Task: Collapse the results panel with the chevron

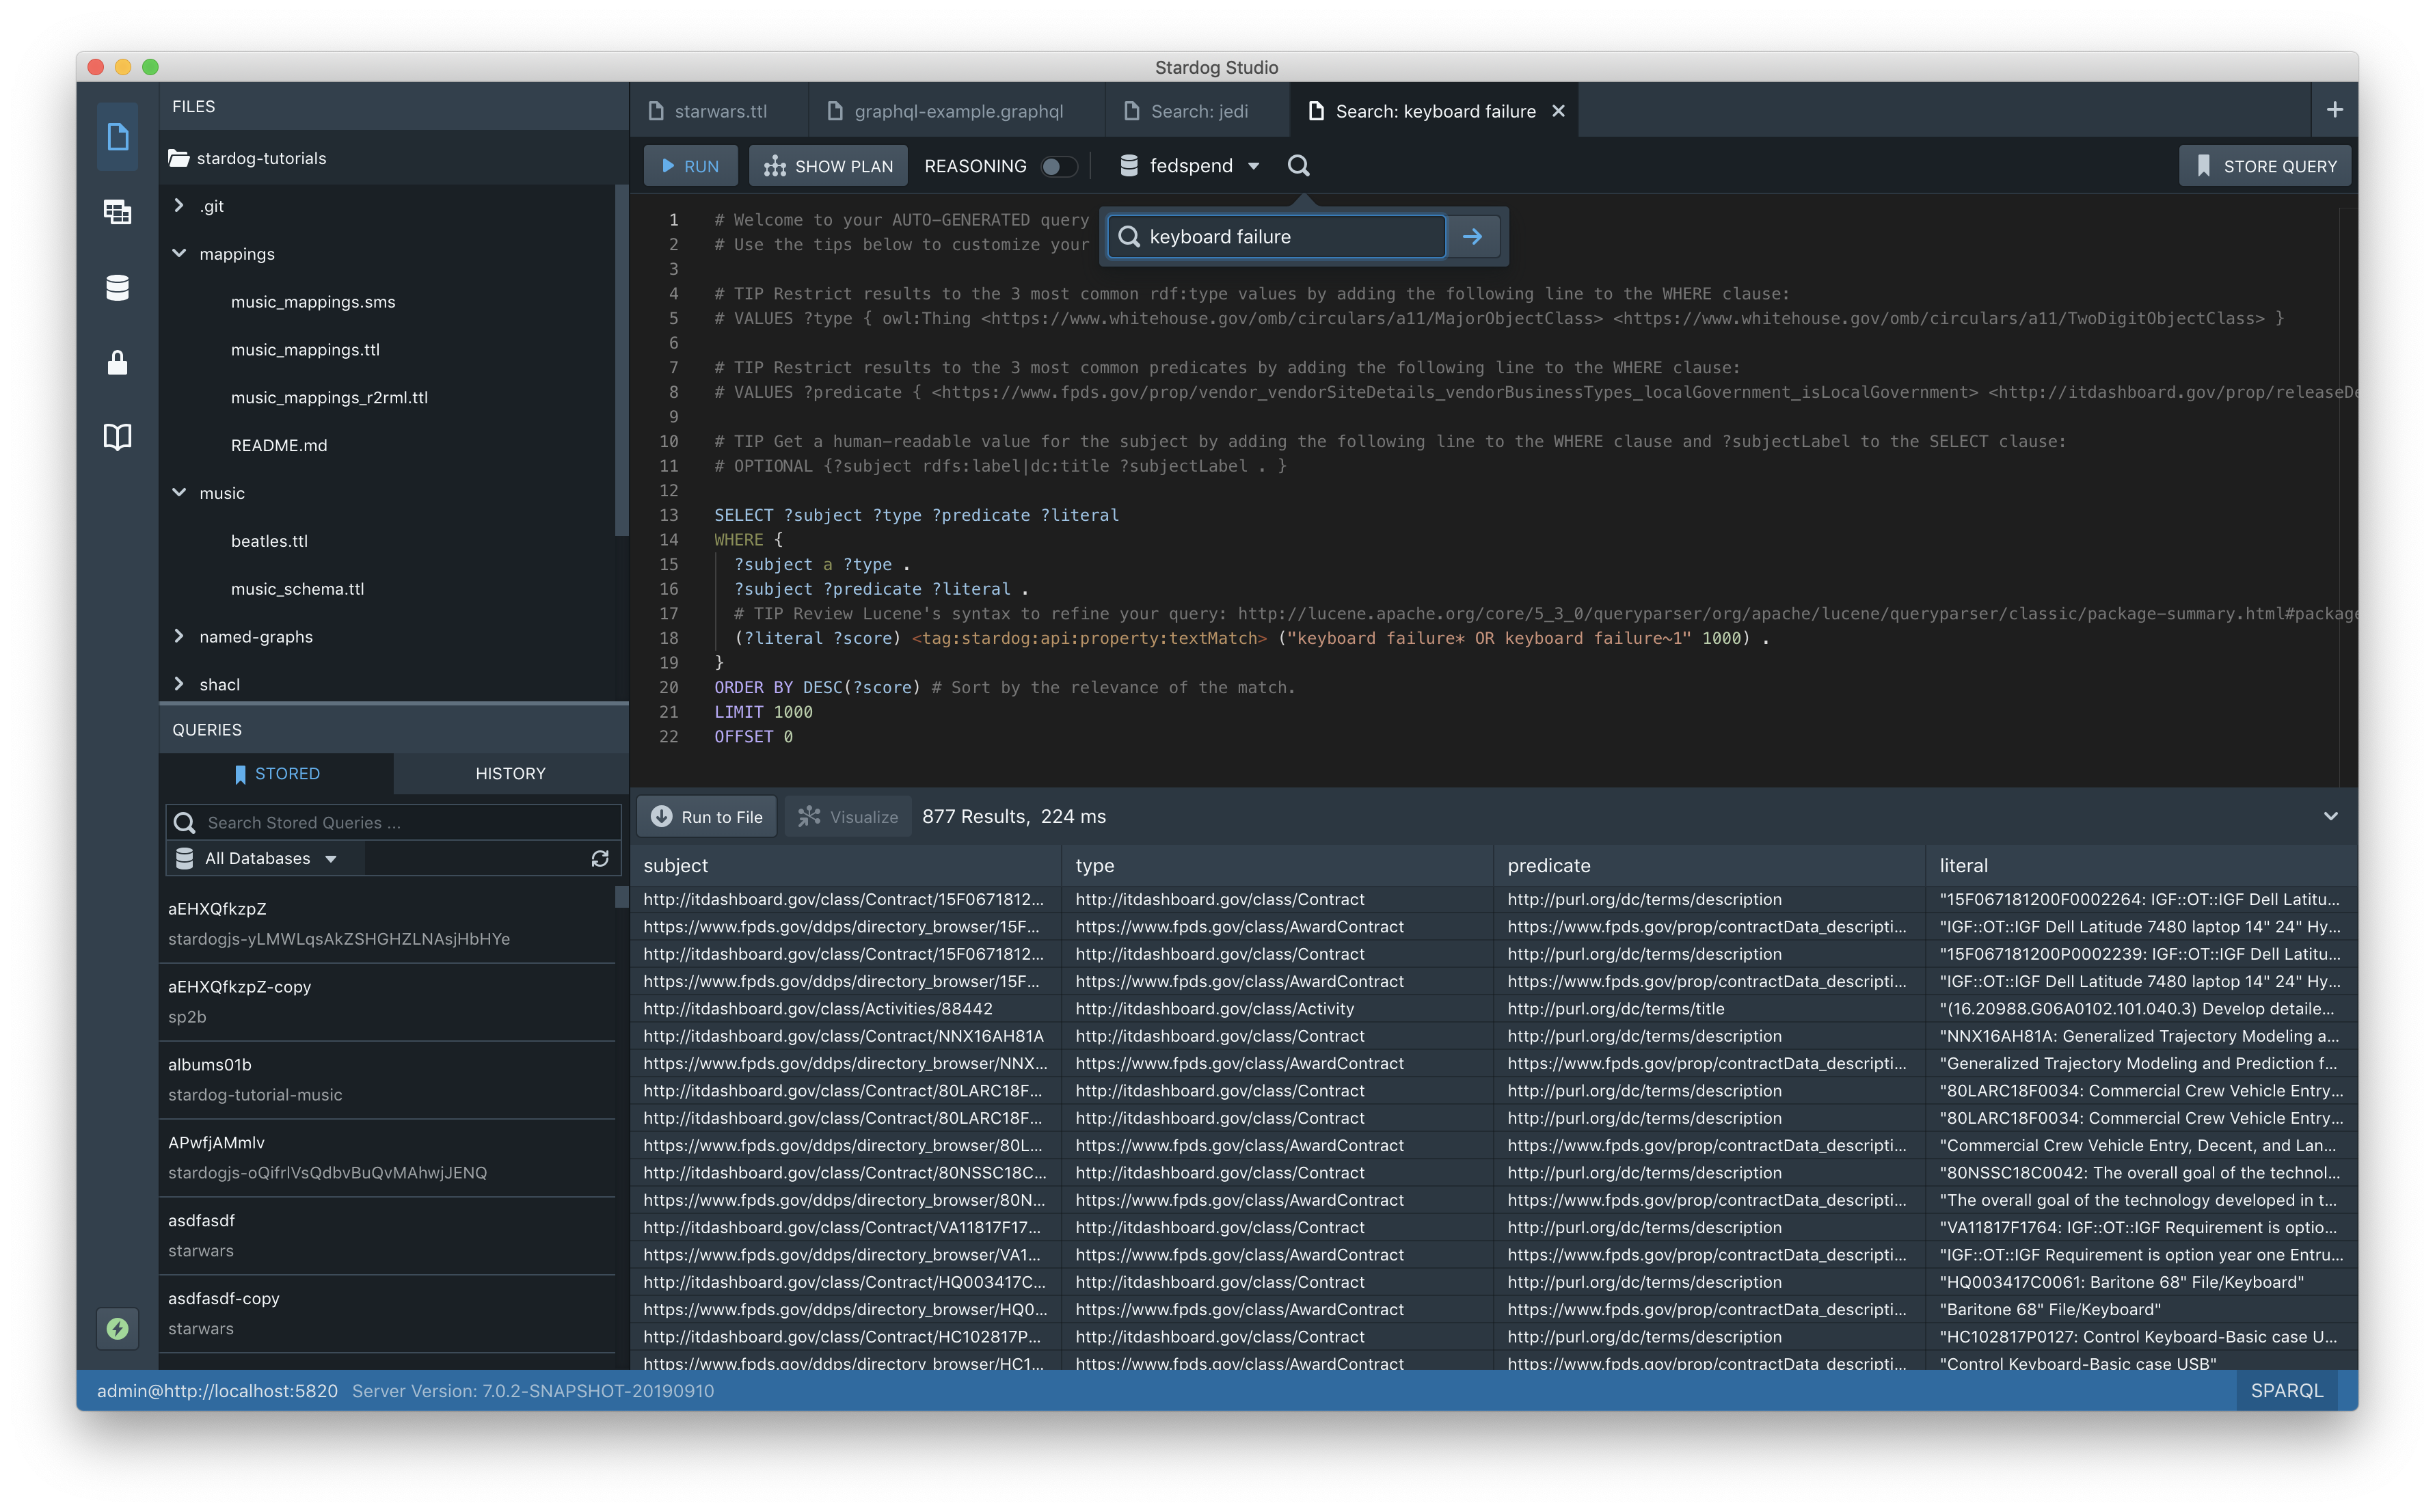Action: click(x=2330, y=816)
